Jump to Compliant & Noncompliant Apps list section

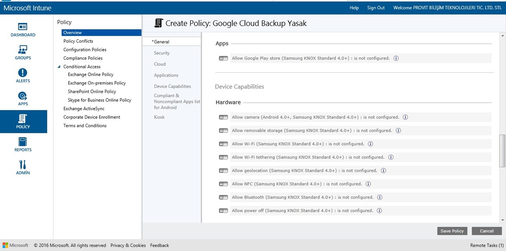tap(177, 101)
